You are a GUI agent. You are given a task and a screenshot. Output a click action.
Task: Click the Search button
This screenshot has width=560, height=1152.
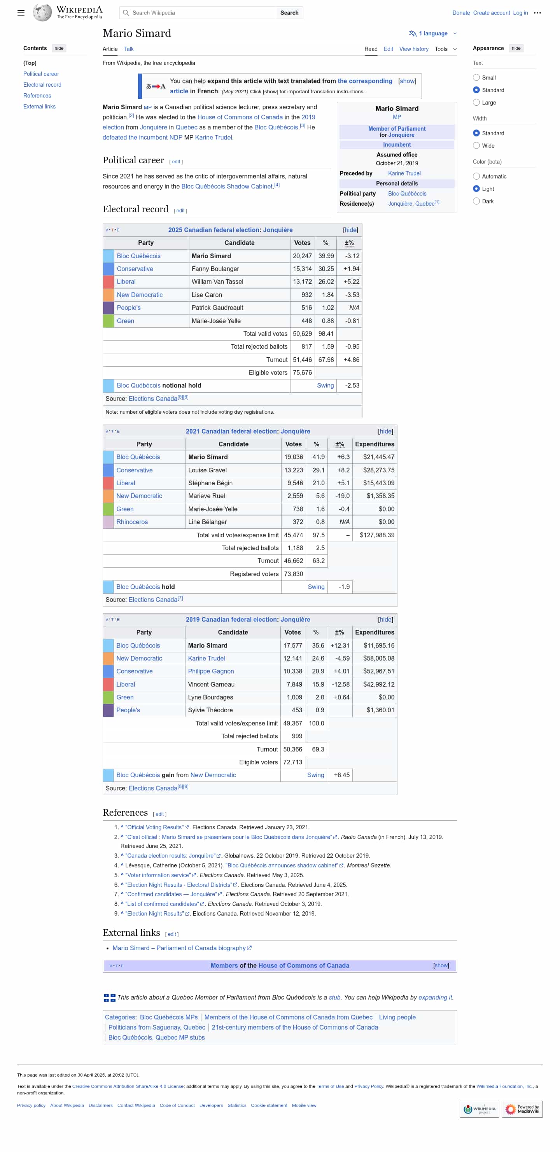[289, 13]
